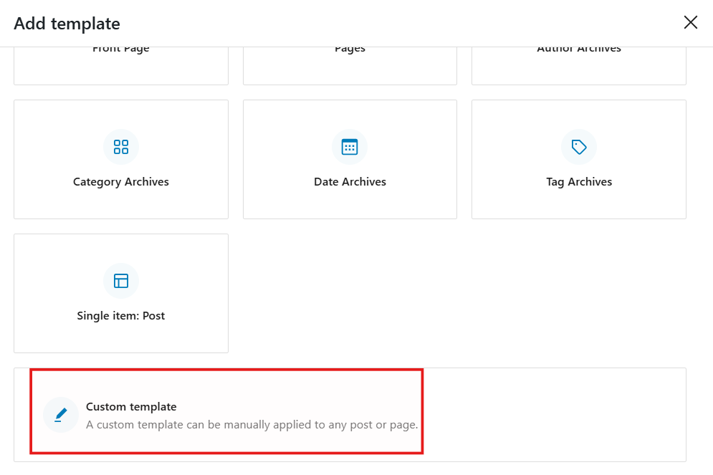Click the Date Archives calendar icon
Image resolution: width=713 pixels, height=475 pixels.
tap(350, 147)
